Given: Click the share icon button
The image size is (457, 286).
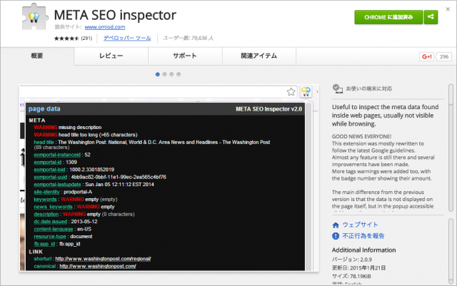Looking at the screenshot, I should [x=431, y=17].
